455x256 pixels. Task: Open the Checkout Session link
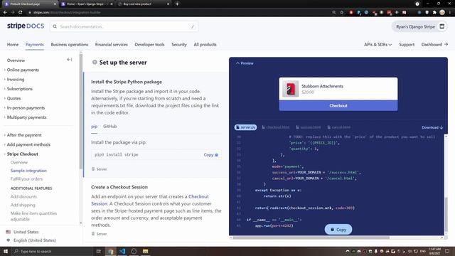[150, 200]
